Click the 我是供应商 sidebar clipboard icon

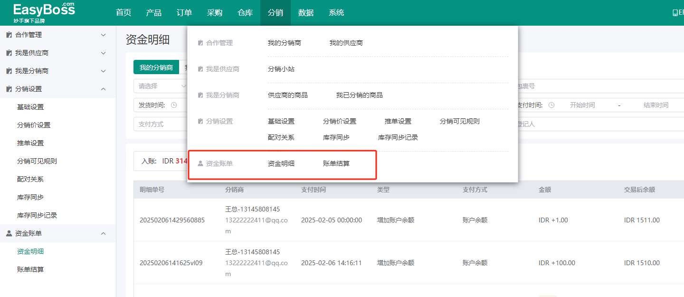(x=9, y=53)
